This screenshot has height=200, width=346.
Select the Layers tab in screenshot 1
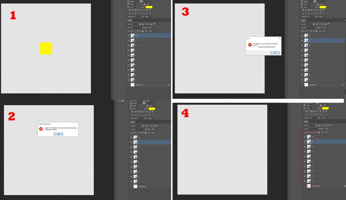pyautogui.click(x=130, y=20)
